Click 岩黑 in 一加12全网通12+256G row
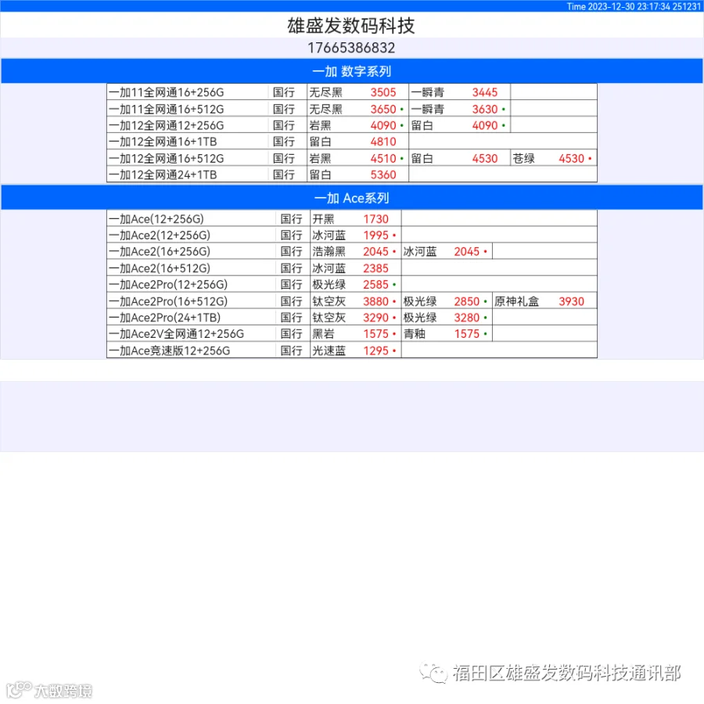Screen dimensions: 704x704 (320, 125)
